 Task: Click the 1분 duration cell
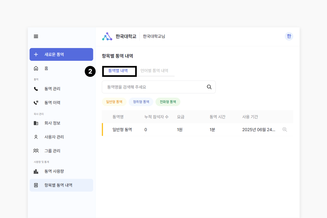[x=213, y=130]
